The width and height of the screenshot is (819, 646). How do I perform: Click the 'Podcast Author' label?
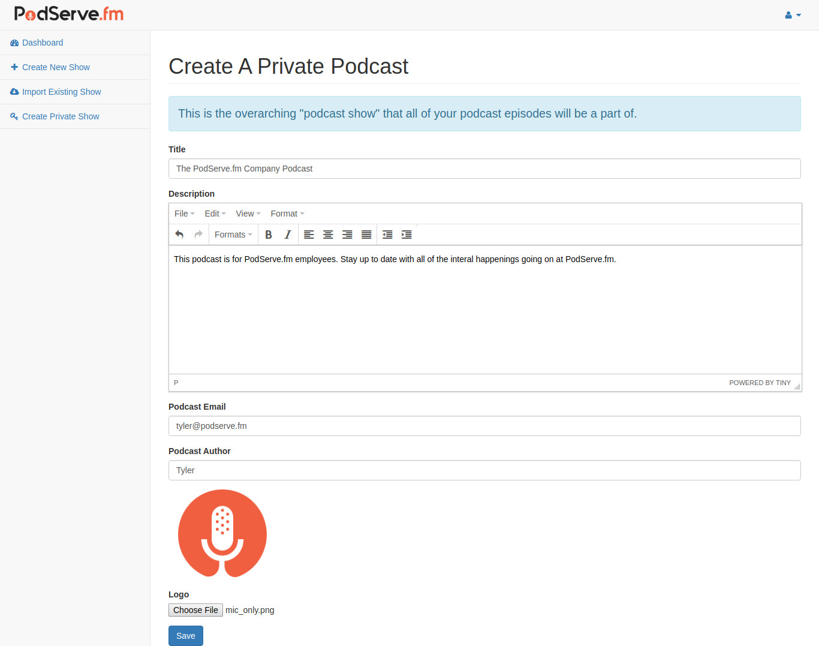(200, 451)
